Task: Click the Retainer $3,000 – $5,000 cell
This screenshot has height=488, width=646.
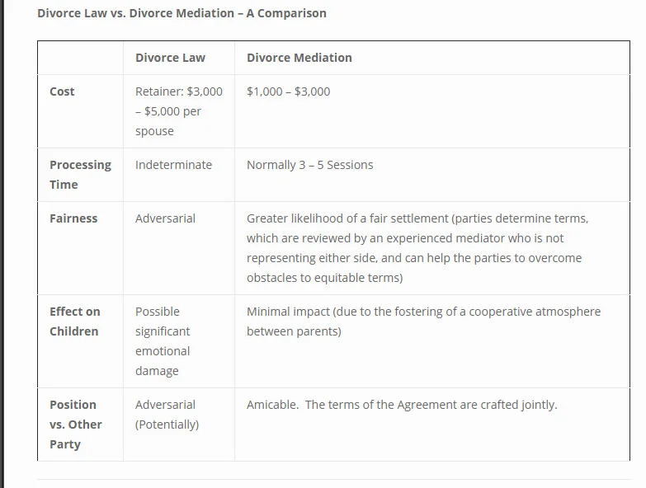Action: click(179, 111)
